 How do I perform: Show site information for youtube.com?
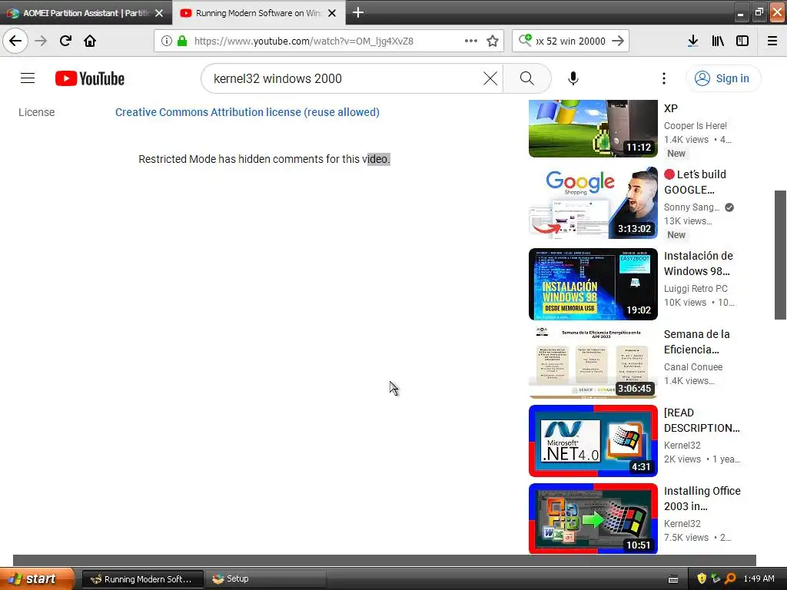[x=167, y=41]
